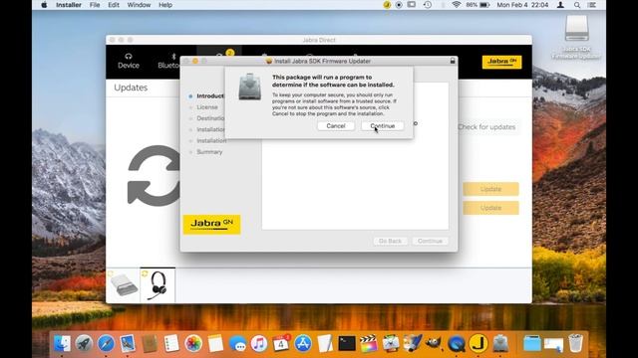Select the USB dongle device thumbnail
Viewport: 638px width, 358px height.
point(124,285)
